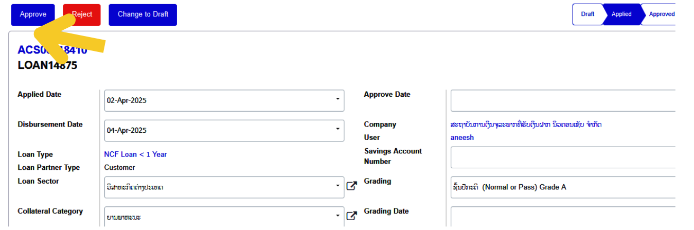
Task: Click the Change to Draft button
Action: (143, 15)
